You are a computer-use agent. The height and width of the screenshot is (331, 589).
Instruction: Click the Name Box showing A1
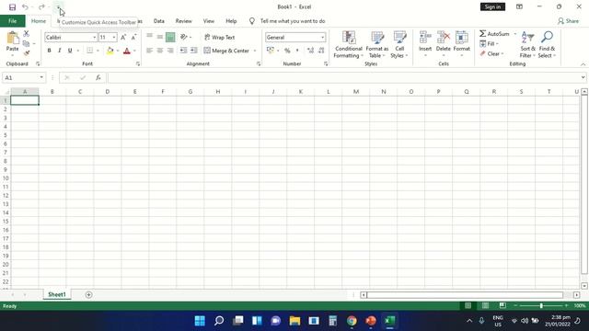(x=24, y=77)
